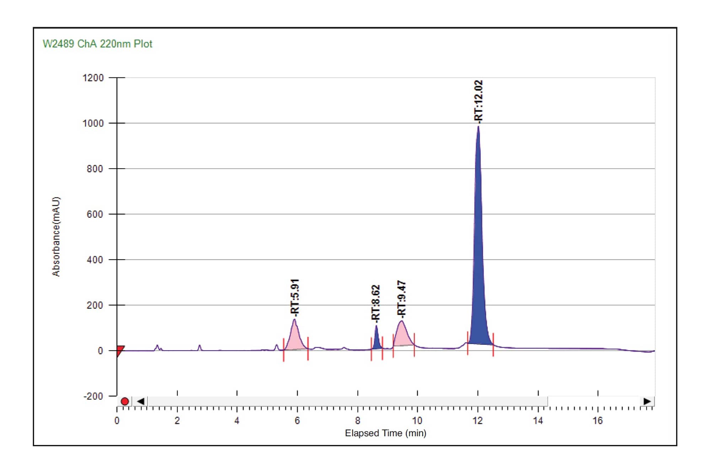Click the pink shaded RT:5.91 peak area
The height and width of the screenshot is (474, 711).
pyautogui.click(x=295, y=341)
